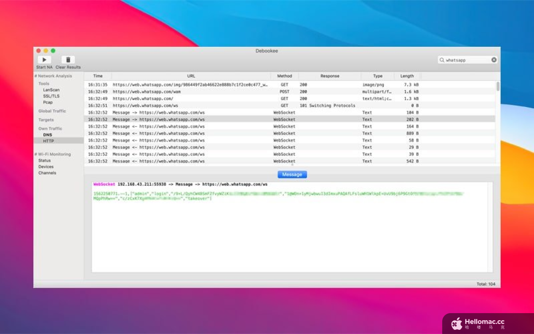Image resolution: width=534 pixels, height=334 pixels.
Task: Open Wi-Fi Monitoring Channels
Action: pyautogui.click(x=47, y=173)
